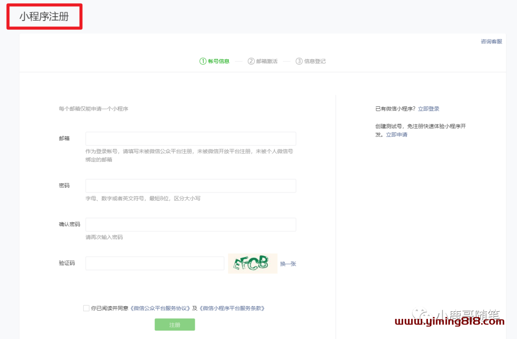
Task: Click the EFCB captcha image
Action: 252,263
